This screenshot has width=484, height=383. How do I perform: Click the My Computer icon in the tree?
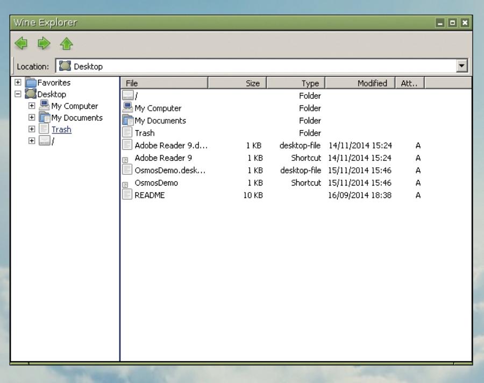45,105
